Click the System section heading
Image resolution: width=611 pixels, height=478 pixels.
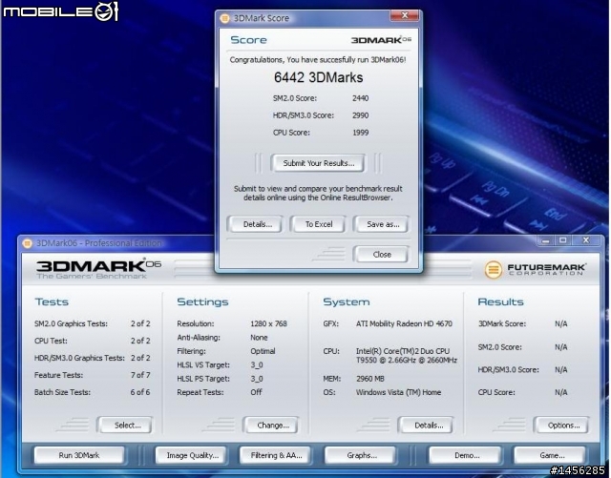346,301
